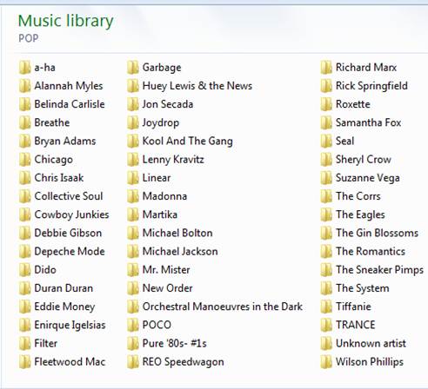Click the Debbie Gibson folder icon
The width and height of the screenshot is (428, 389).
(25, 233)
